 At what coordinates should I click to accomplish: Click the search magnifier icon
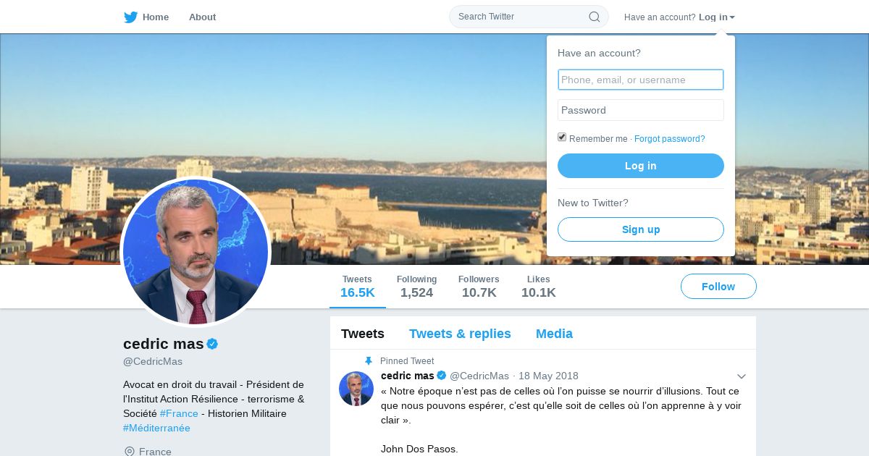click(x=594, y=17)
